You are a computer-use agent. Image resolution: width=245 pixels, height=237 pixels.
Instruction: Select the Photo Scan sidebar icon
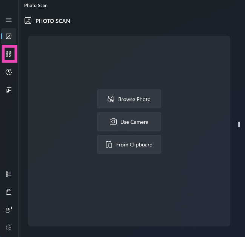pos(9,37)
